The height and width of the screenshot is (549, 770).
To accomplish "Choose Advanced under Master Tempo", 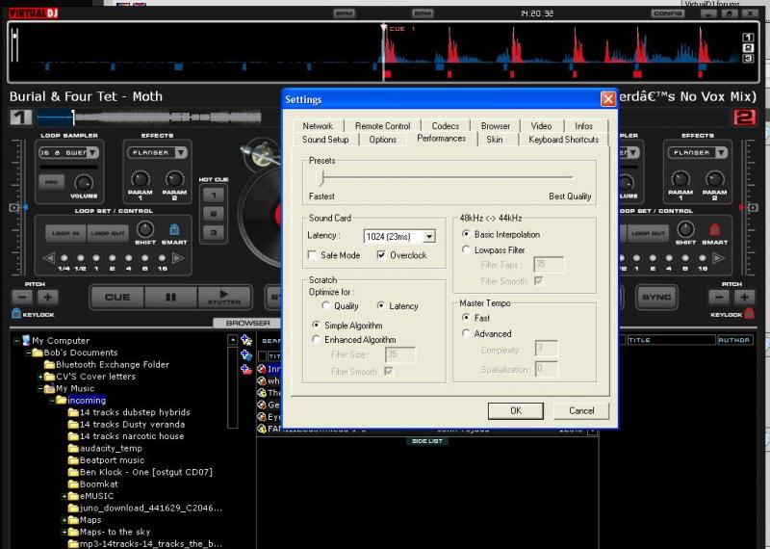I will [467, 334].
